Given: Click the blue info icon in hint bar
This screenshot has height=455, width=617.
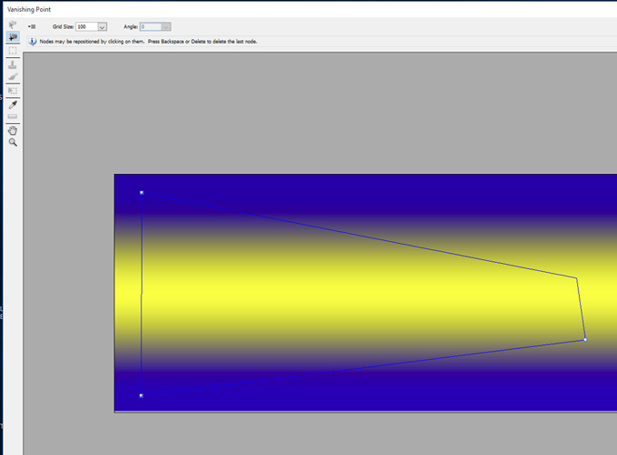Looking at the screenshot, I should pyautogui.click(x=33, y=42).
